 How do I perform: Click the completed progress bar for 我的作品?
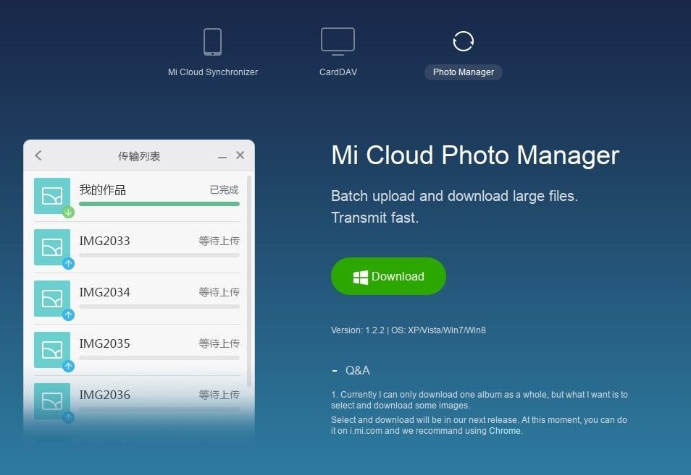pyautogui.click(x=159, y=204)
